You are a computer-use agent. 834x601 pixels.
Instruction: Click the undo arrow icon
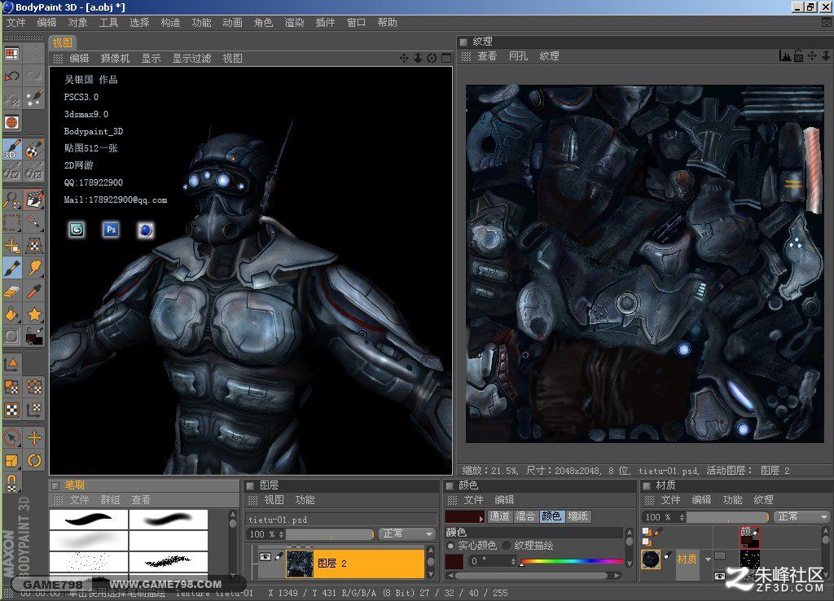tap(11, 77)
